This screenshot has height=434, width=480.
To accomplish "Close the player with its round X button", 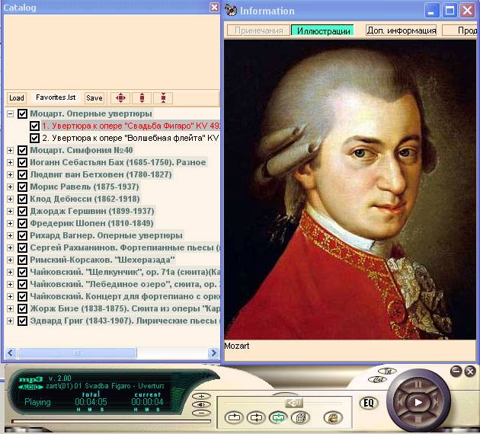I will (x=470, y=372).
